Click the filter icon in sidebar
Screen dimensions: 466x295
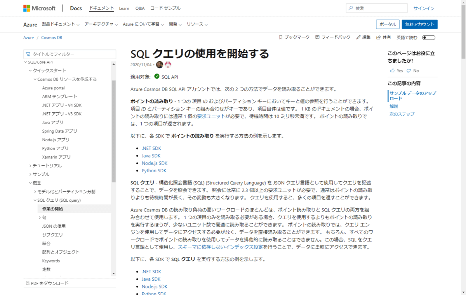28,54
